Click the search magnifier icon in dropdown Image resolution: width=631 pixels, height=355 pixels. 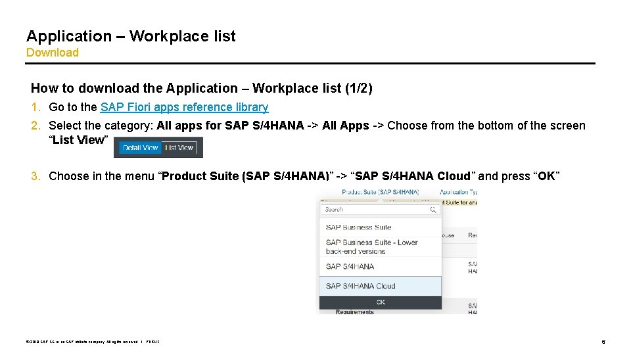(433, 210)
